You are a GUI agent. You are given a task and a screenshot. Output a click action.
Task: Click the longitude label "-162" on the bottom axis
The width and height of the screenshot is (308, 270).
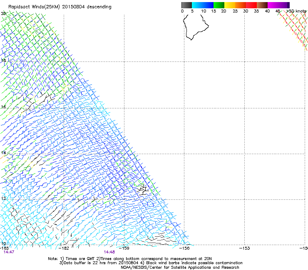(64, 248)
